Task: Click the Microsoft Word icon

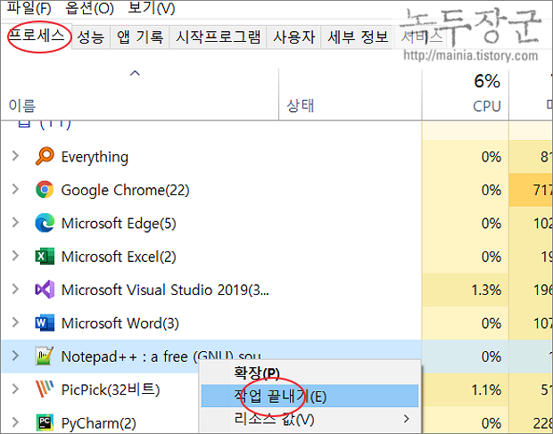Action: pos(45,323)
